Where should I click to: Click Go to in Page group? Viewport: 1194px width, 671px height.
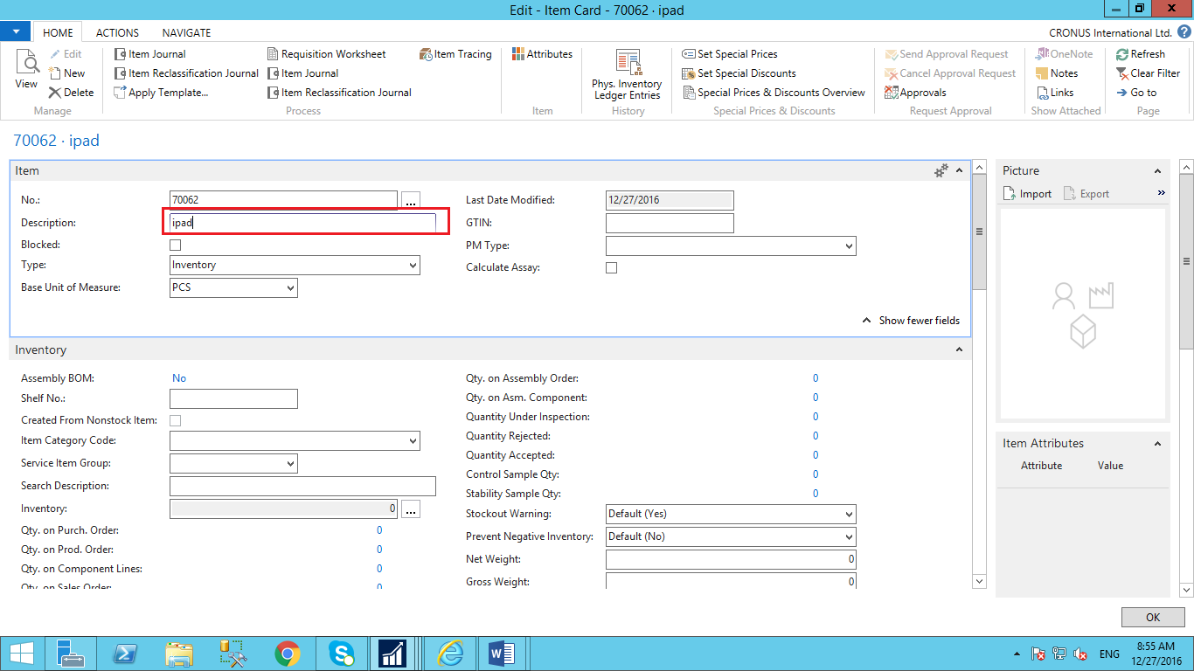click(x=1136, y=93)
